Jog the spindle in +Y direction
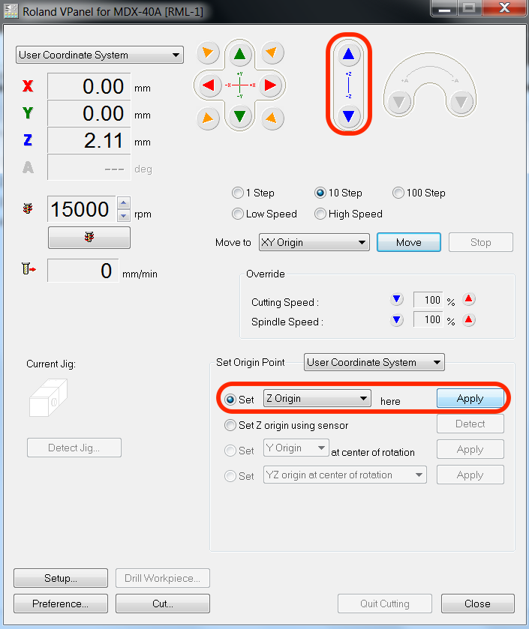This screenshot has height=629, width=529. 239,54
